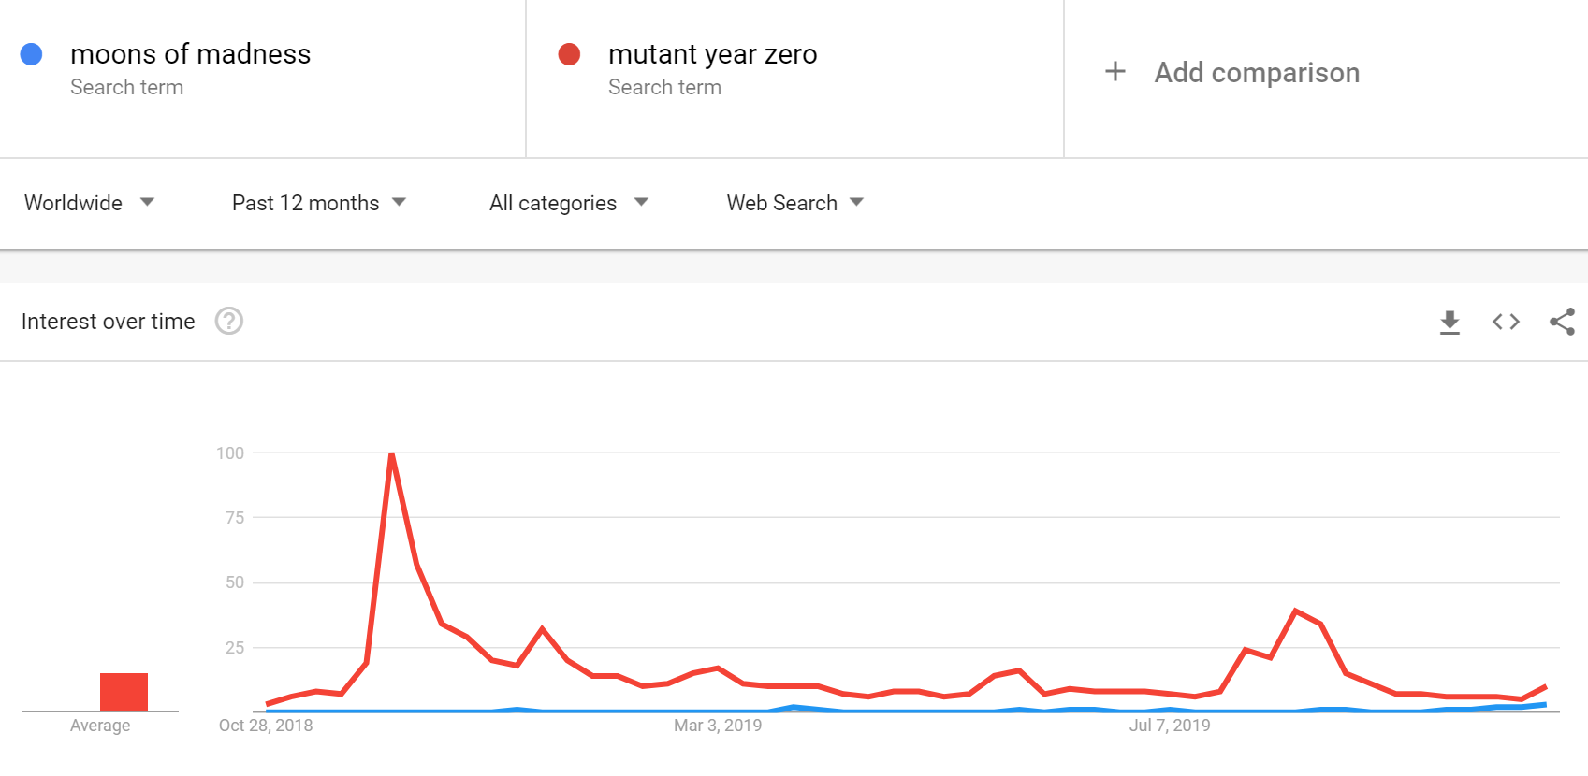Click the Oct 28, 2018 axis label
Image resolution: width=1588 pixels, height=776 pixels.
pyautogui.click(x=266, y=726)
